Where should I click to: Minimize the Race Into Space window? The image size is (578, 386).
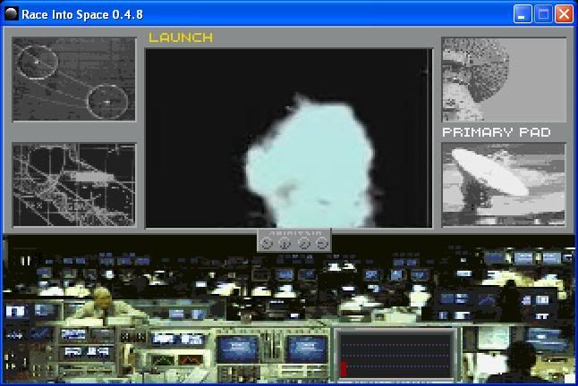(522, 14)
